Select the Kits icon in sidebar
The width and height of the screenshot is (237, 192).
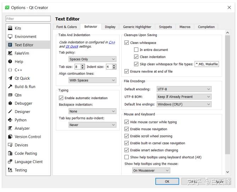[x=10, y=28]
